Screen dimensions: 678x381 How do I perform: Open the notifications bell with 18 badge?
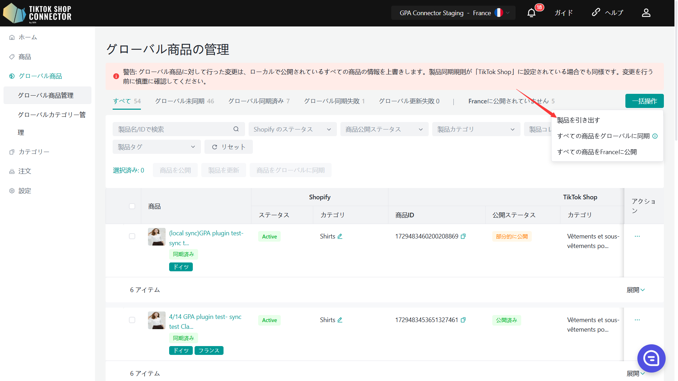[531, 13]
